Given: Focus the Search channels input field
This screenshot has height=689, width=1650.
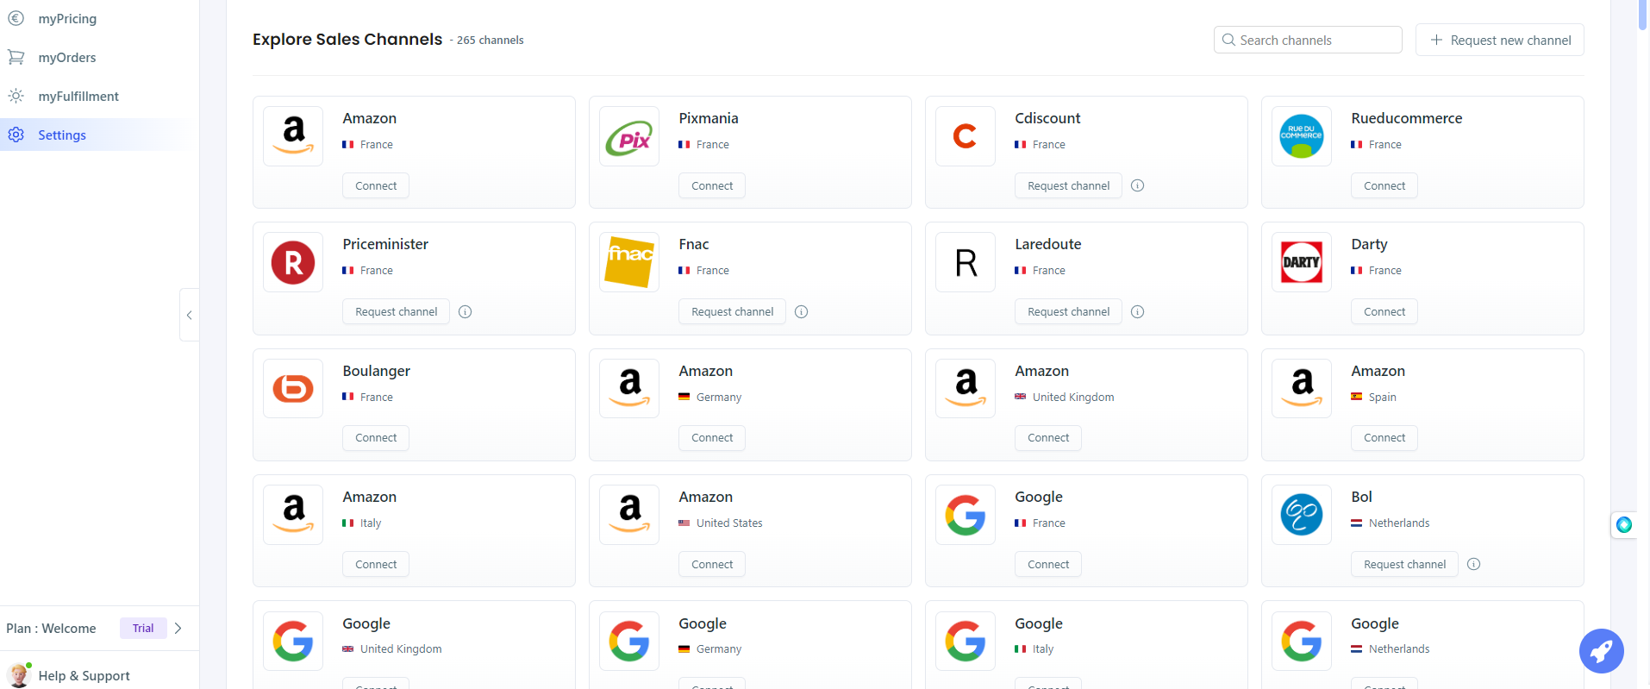Looking at the screenshot, I should [1308, 40].
